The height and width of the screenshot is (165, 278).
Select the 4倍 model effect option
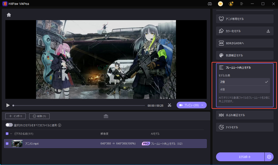[x=244, y=89]
